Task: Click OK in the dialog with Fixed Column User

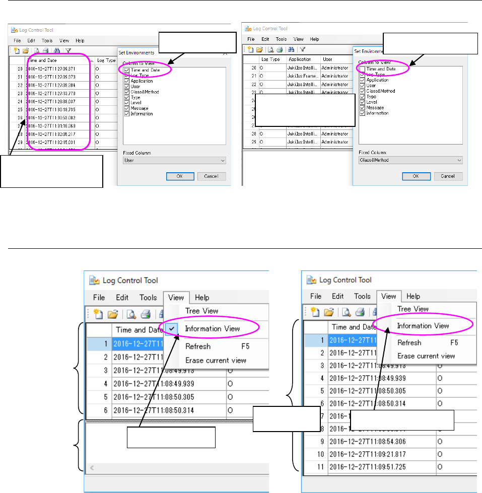Action: (180, 176)
